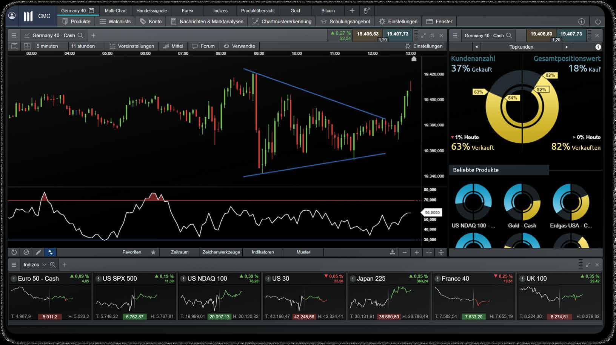Toggle the crosshair cursor in the chart footer
Image resolution: width=616 pixels, height=345 pixels.
(x=429, y=252)
